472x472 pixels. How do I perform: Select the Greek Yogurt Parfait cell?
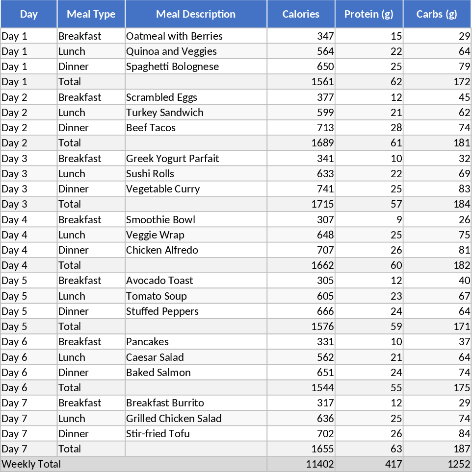tap(173, 159)
